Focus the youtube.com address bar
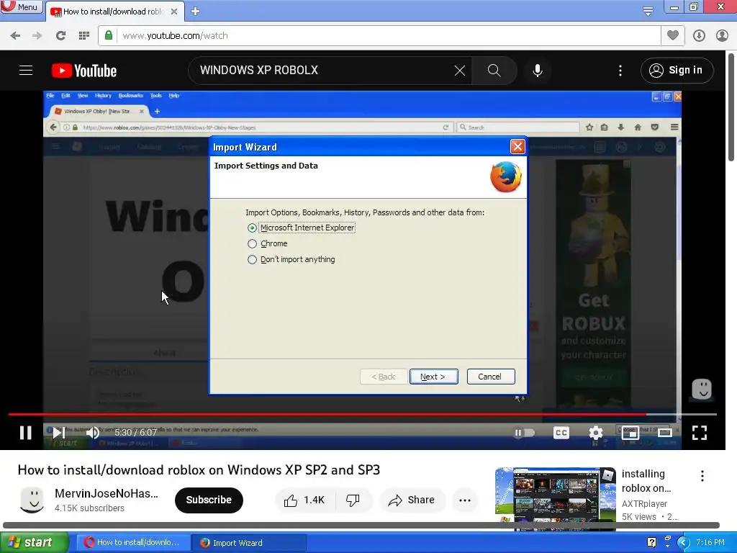737x553 pixels. point(379,35)
